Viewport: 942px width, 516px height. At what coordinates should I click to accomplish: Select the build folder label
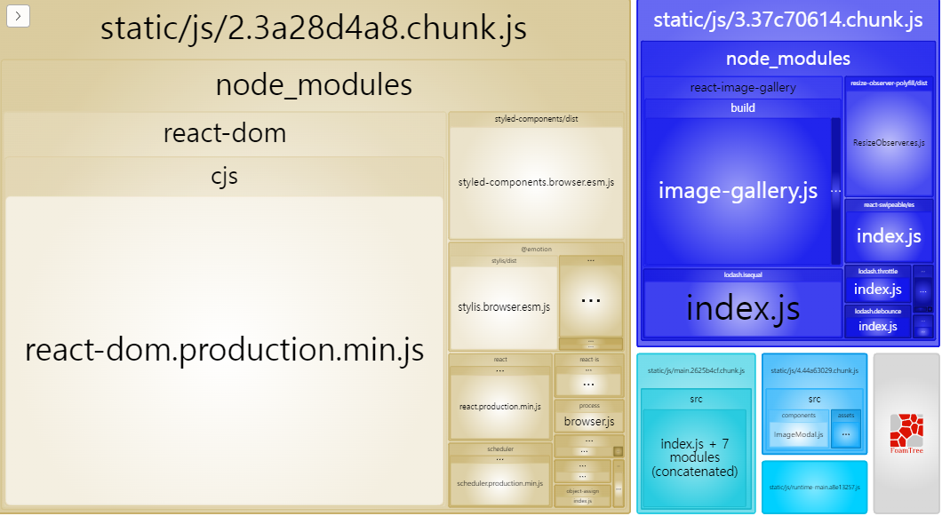[743, 108]
